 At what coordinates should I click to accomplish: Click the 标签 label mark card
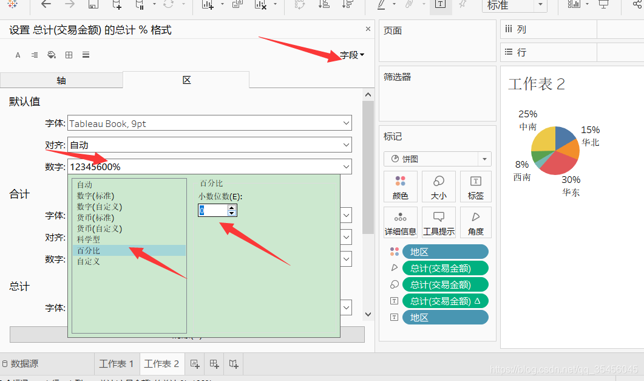click(x=476, y=187)
